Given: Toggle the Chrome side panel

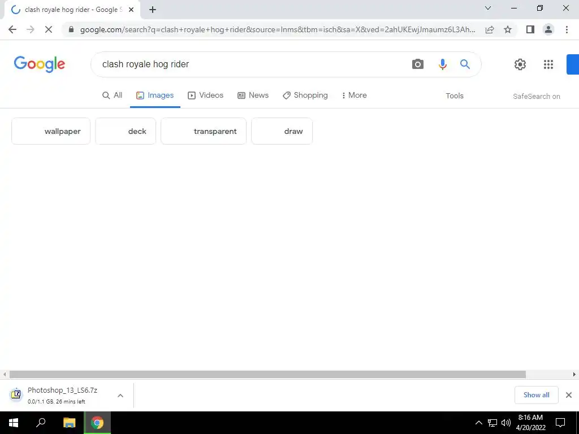Looking at the screenshot, I should click(530, 29).
